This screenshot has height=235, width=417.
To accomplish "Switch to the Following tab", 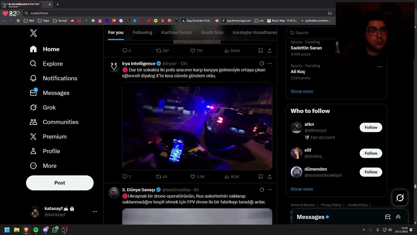I will [142, 32].
